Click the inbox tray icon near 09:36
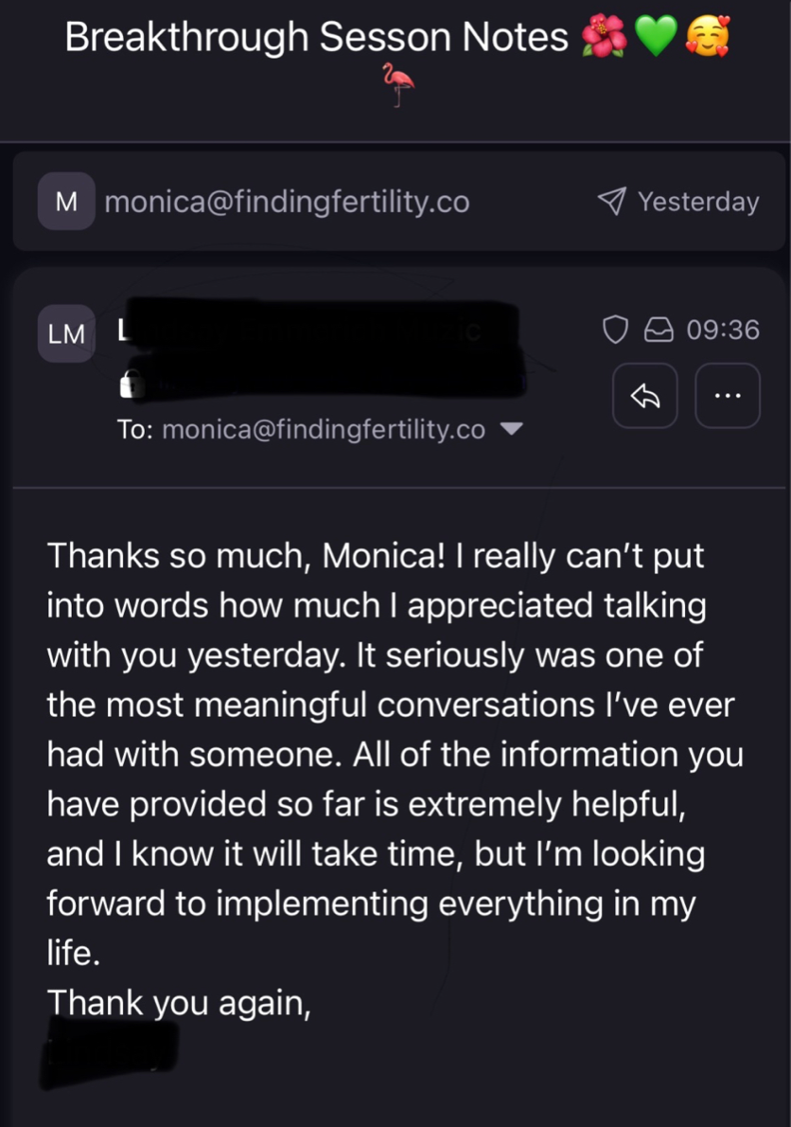The width and height of the screenshot is (791, 1127). 659,330
